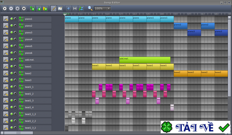Select the pencil draw mode tool
The image size is (232, 135).
click(x=54, y=8)
